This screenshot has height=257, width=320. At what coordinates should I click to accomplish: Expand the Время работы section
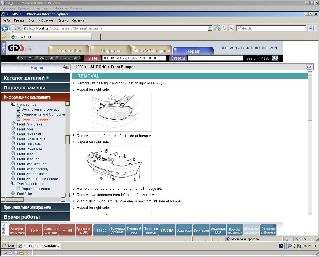22,217
